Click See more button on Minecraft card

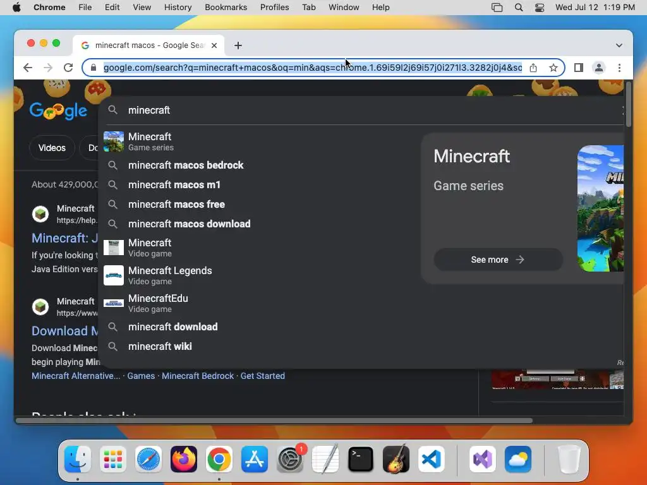(498, 260)
